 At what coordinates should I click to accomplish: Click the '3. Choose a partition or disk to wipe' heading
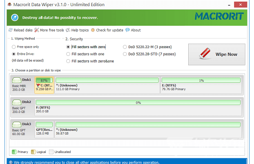coord(36,70)
